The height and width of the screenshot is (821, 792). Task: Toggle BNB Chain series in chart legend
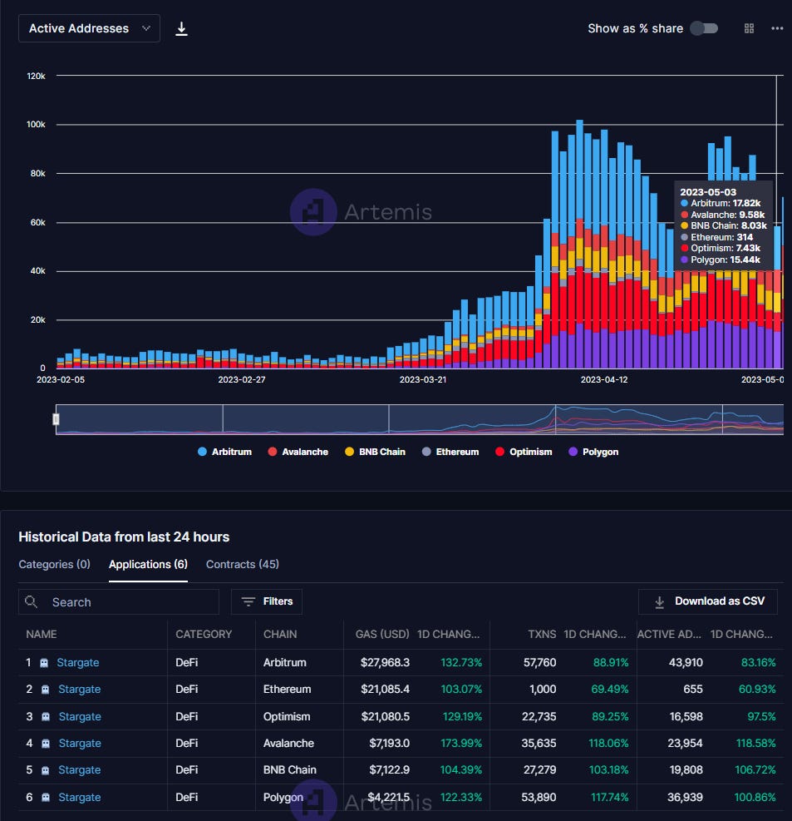[x=376, y=452]
